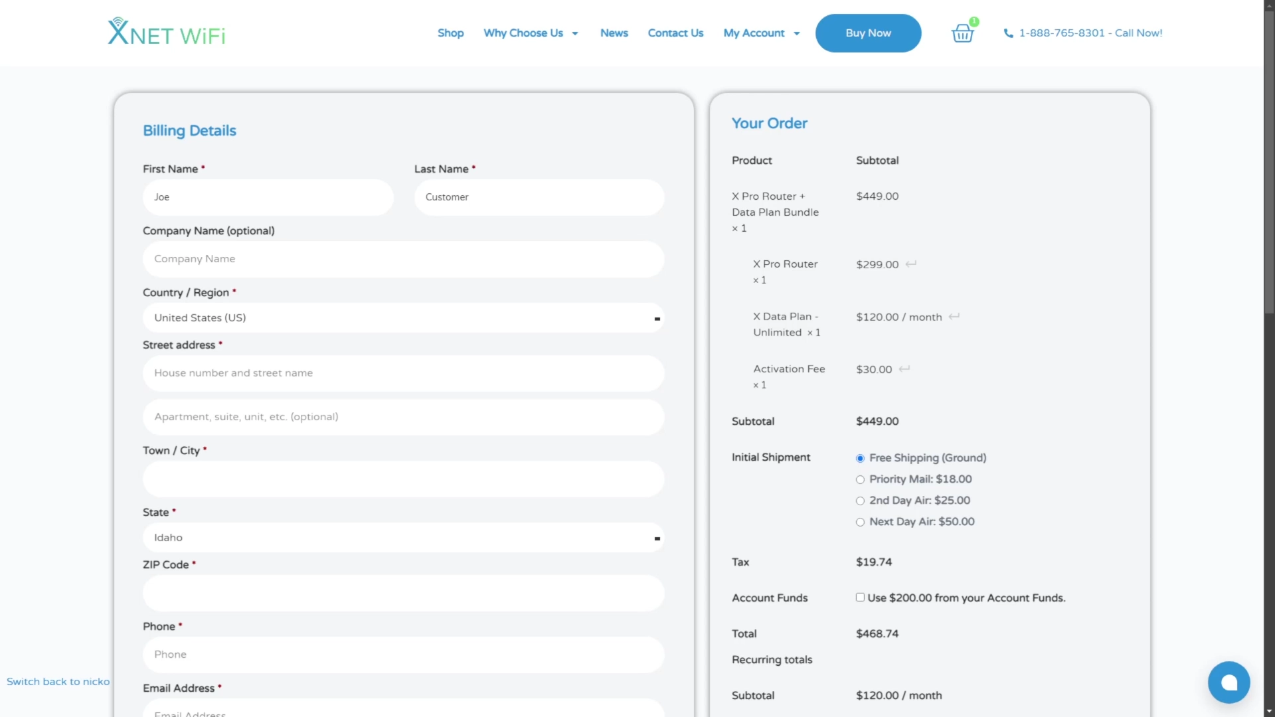This screenshot has width=1275, height=717.
Task: Click the Total $468.74 amount
Action: tap(877, 633)
